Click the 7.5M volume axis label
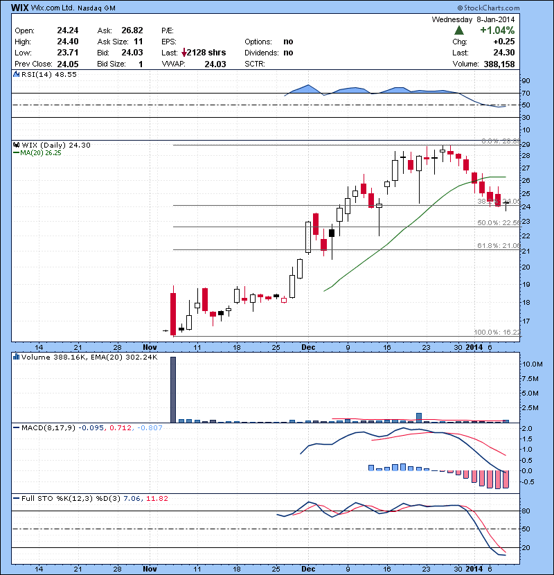Viewport: 554px width, 575px height. coord(530,379)
